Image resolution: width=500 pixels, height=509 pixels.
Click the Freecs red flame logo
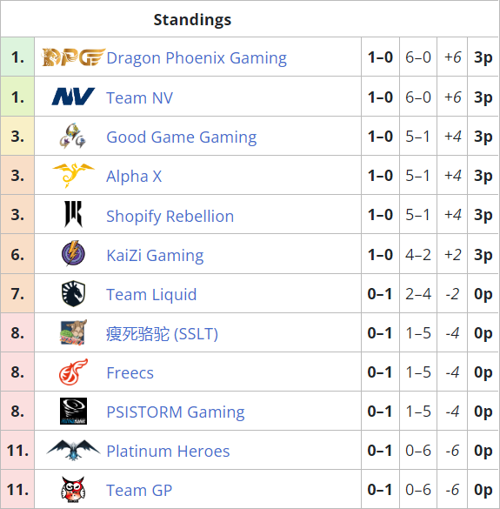tap(73, 372)
